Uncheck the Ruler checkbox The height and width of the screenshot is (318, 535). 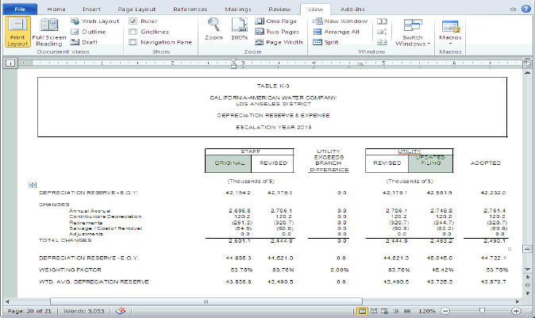[133, 21]
